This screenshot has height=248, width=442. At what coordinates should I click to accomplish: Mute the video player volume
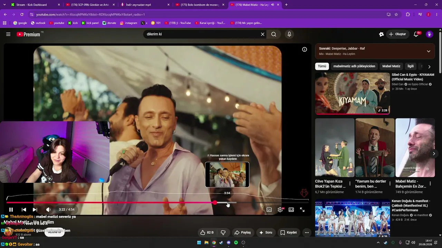(x=48, y=209)
